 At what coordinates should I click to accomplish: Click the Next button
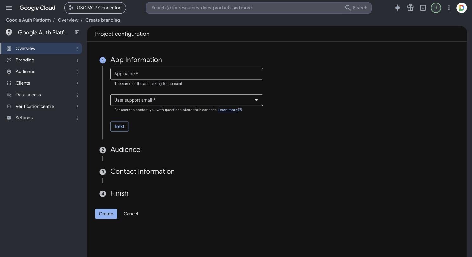[119, 126]
